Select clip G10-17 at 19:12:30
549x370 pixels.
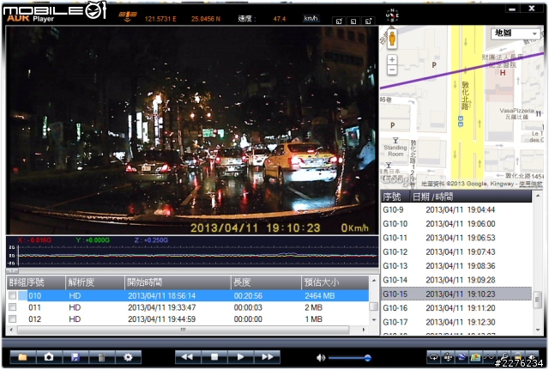coord(456,322)
